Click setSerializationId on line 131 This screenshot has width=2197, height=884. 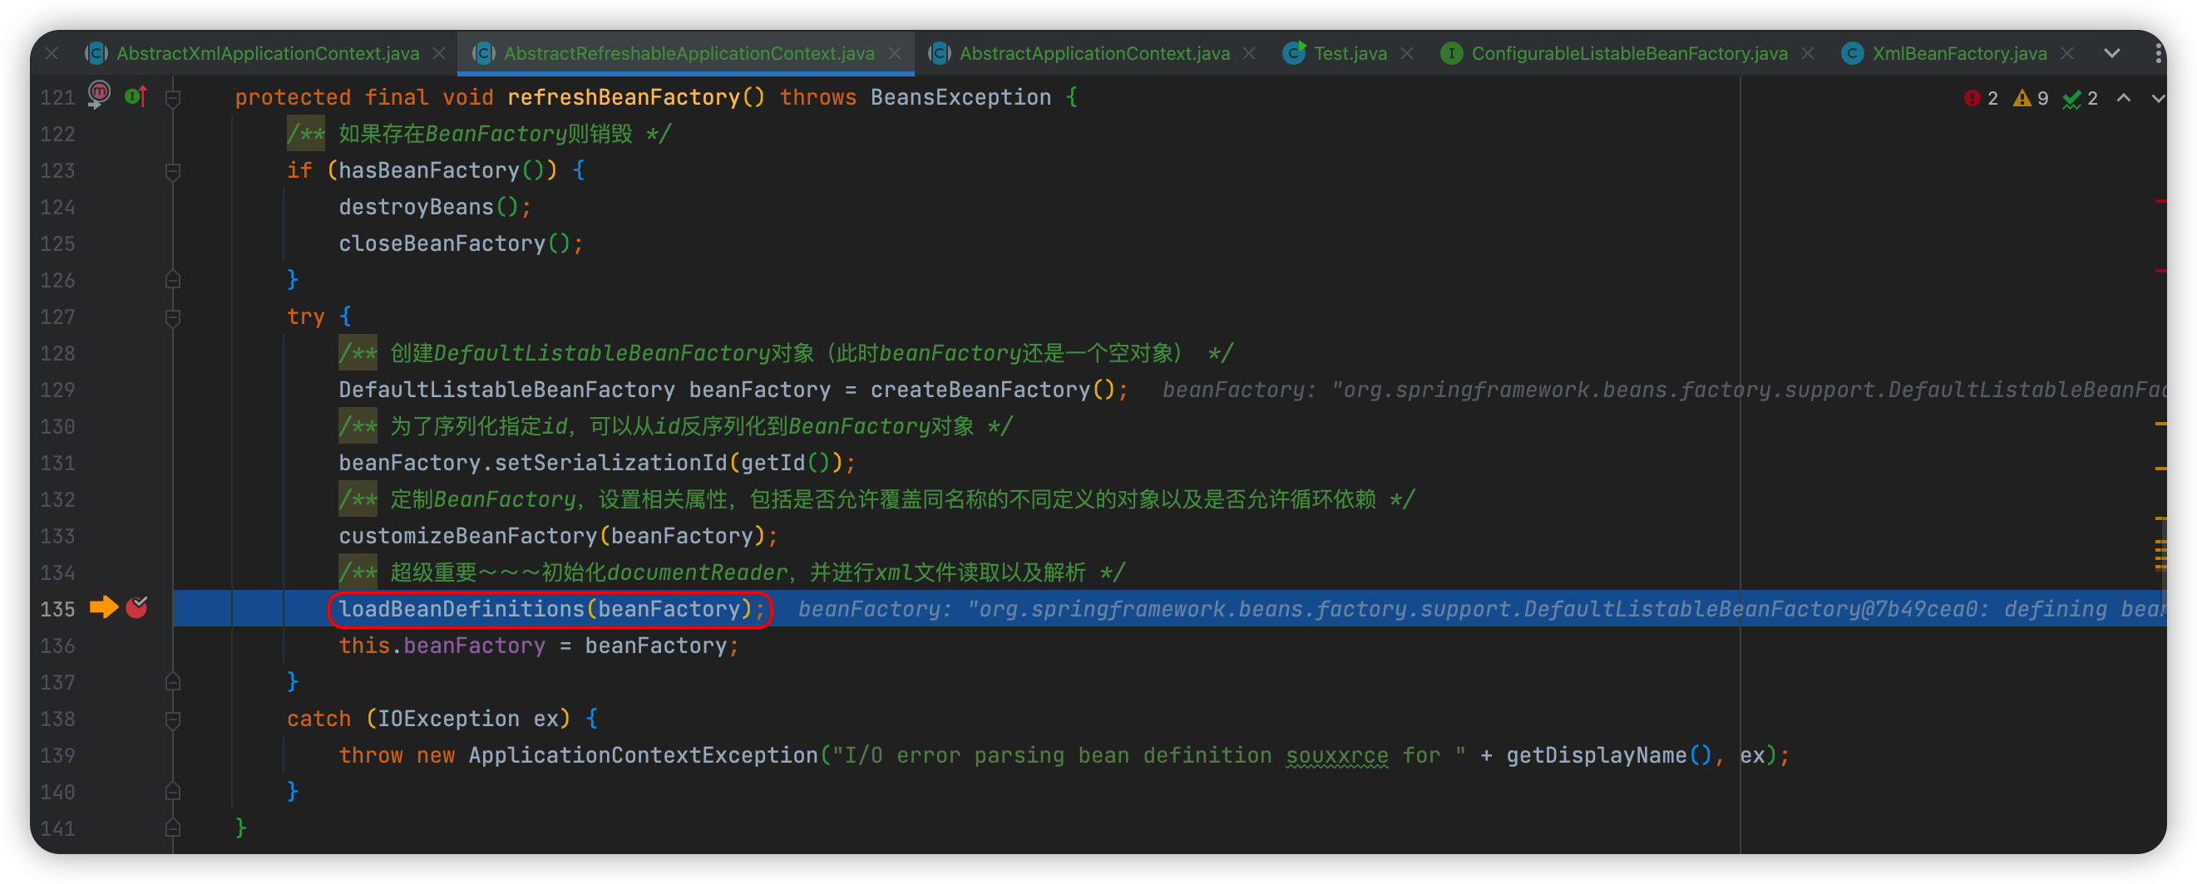click(x=610, y=463)
